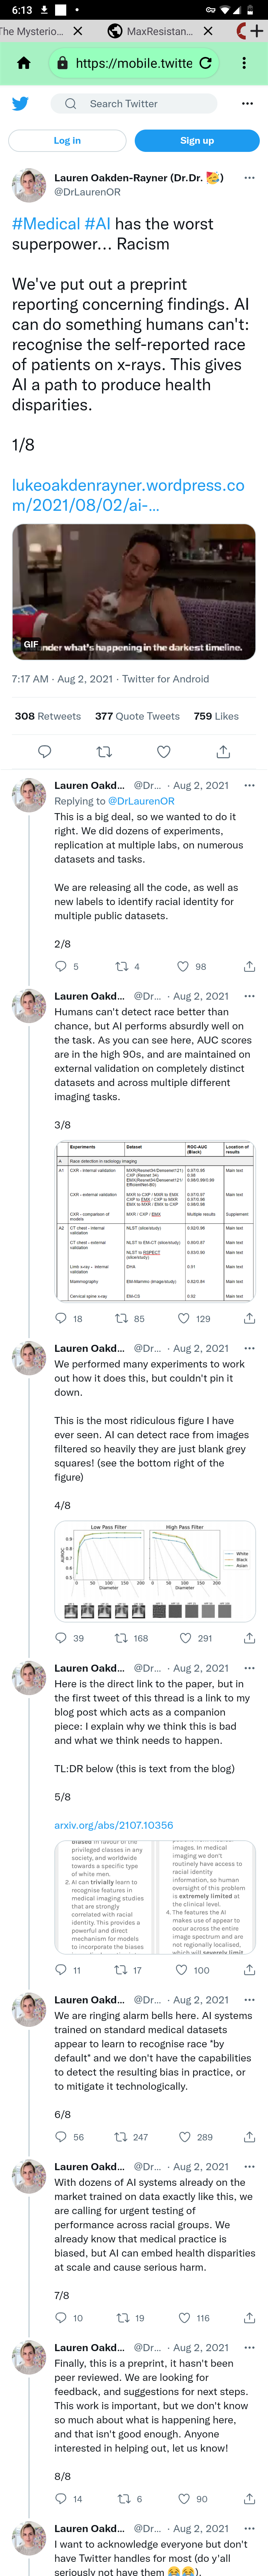Expand more options on the 2/8 tweet
Viewport: 268px width, 2576px height.
(249, 785)
